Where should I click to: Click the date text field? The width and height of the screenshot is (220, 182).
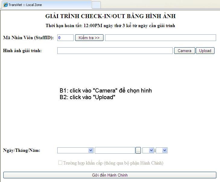115,150
